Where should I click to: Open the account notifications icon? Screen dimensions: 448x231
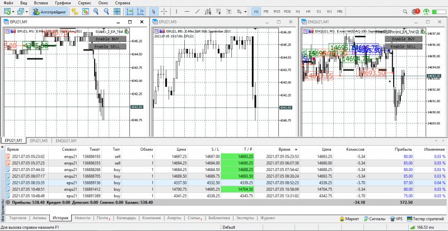416,12
